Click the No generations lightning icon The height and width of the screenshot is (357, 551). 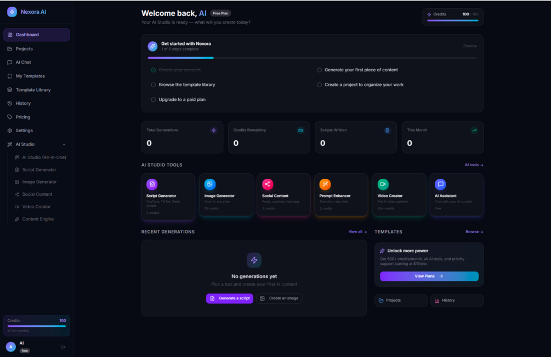(254, 260)
